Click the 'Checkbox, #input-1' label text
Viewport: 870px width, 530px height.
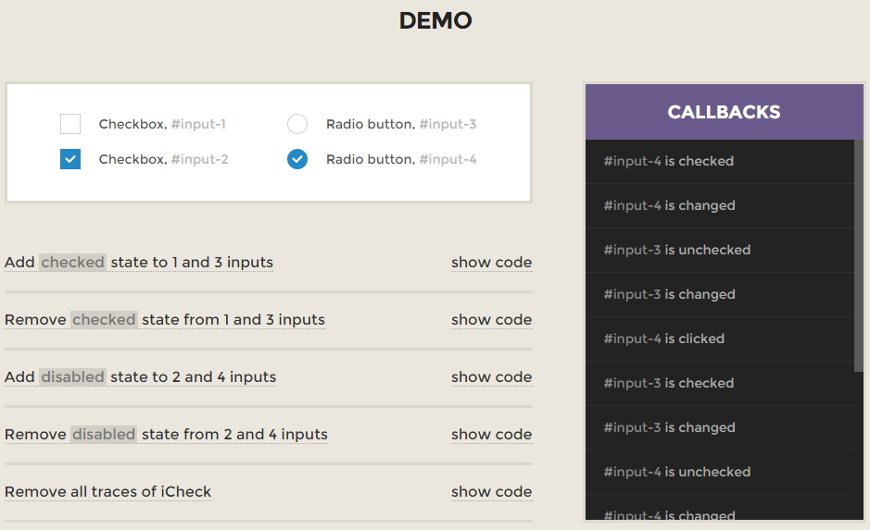(162, 124)
